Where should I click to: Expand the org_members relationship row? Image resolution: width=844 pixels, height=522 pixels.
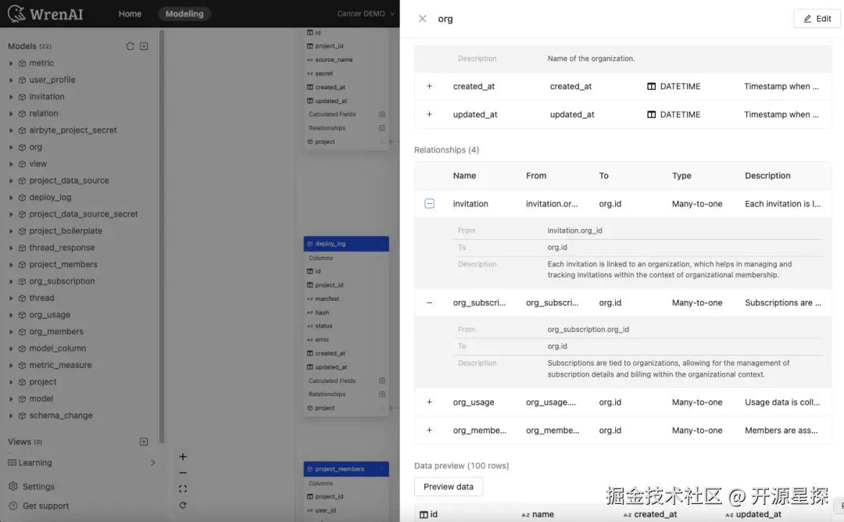430,430
